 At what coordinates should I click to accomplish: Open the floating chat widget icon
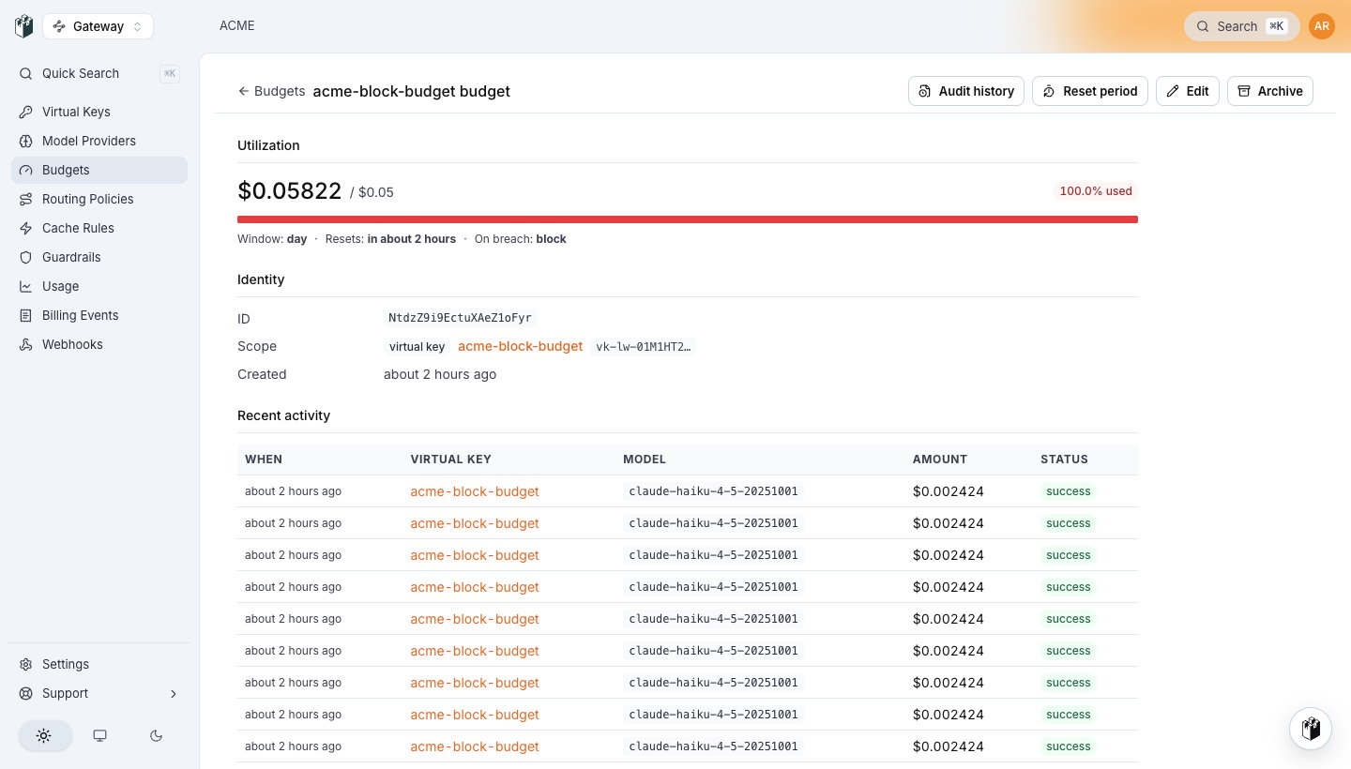click(1311, 729)
